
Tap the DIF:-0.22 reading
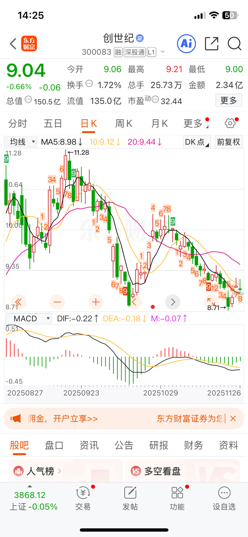click(78, 318)
